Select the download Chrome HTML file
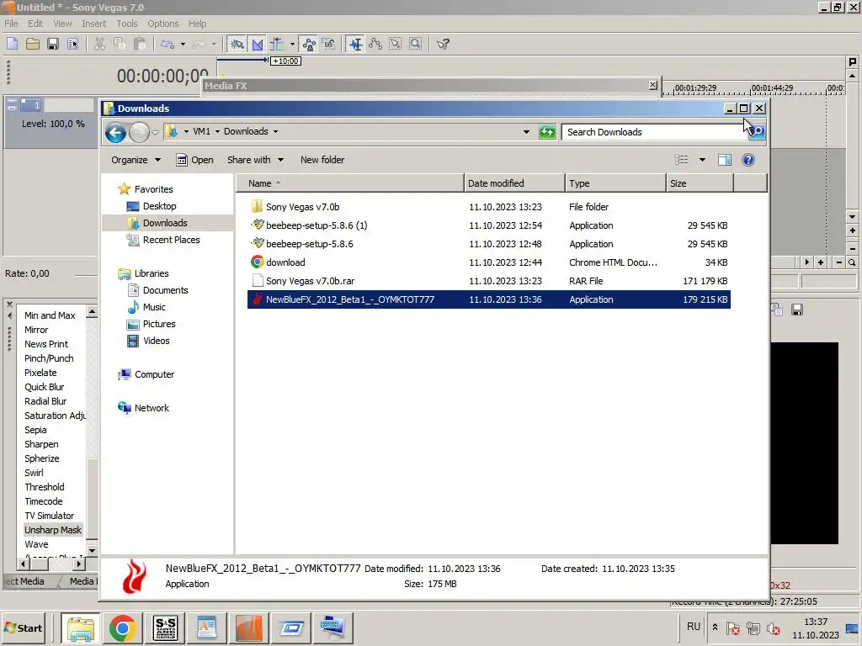862x646 pixels. point(489,262)
